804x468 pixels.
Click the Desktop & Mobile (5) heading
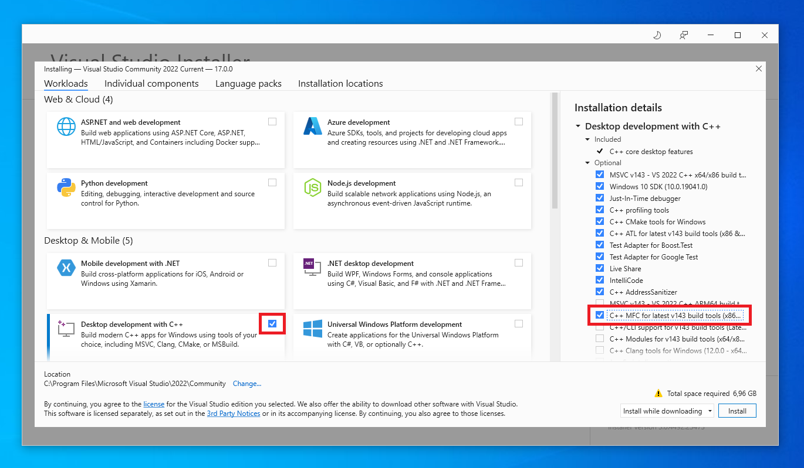(x=89, y=241)
